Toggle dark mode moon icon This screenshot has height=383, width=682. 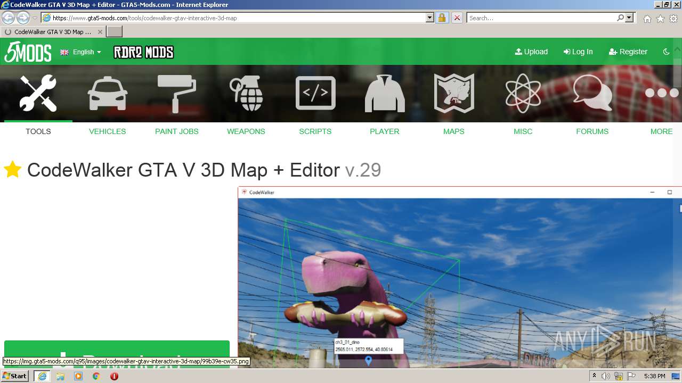666,52
